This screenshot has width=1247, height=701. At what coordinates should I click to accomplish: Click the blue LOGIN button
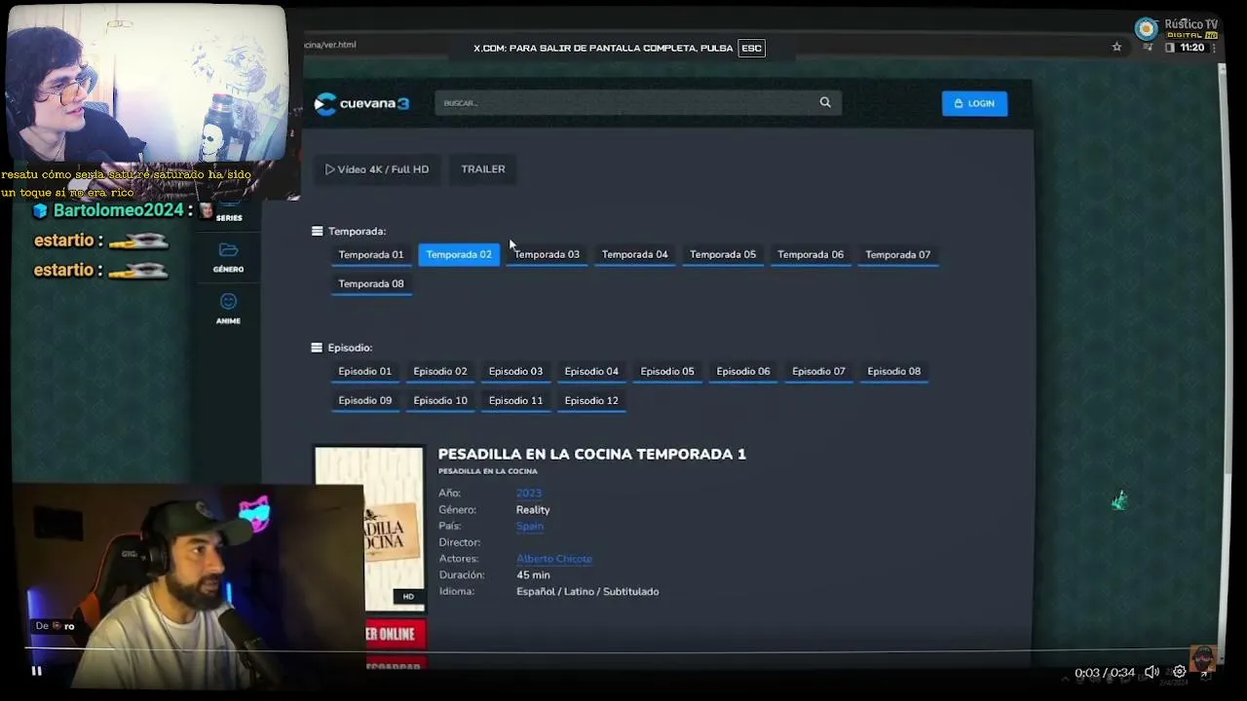(974, 103)
